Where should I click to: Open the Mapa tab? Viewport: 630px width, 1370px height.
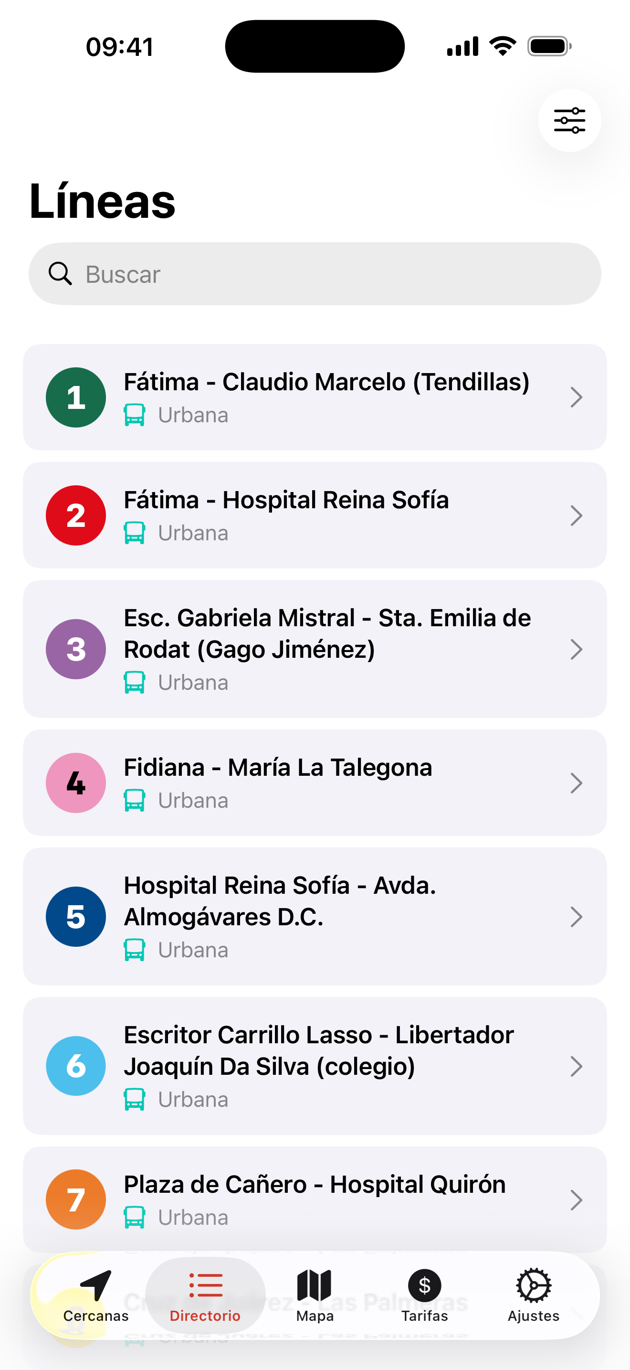315,1295
